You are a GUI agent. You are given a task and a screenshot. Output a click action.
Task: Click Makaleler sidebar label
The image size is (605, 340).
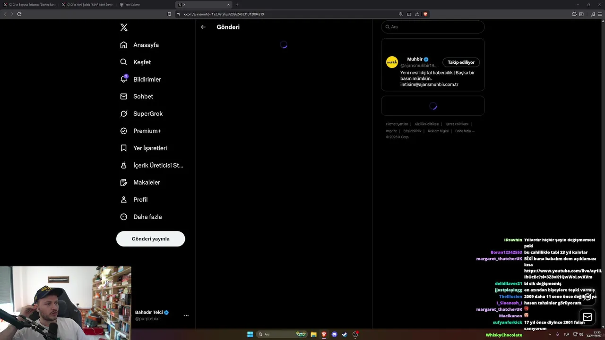pyautogui.click(x=147, y=182)
